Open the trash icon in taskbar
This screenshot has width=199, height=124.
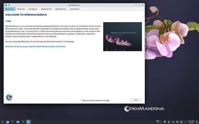197,122
